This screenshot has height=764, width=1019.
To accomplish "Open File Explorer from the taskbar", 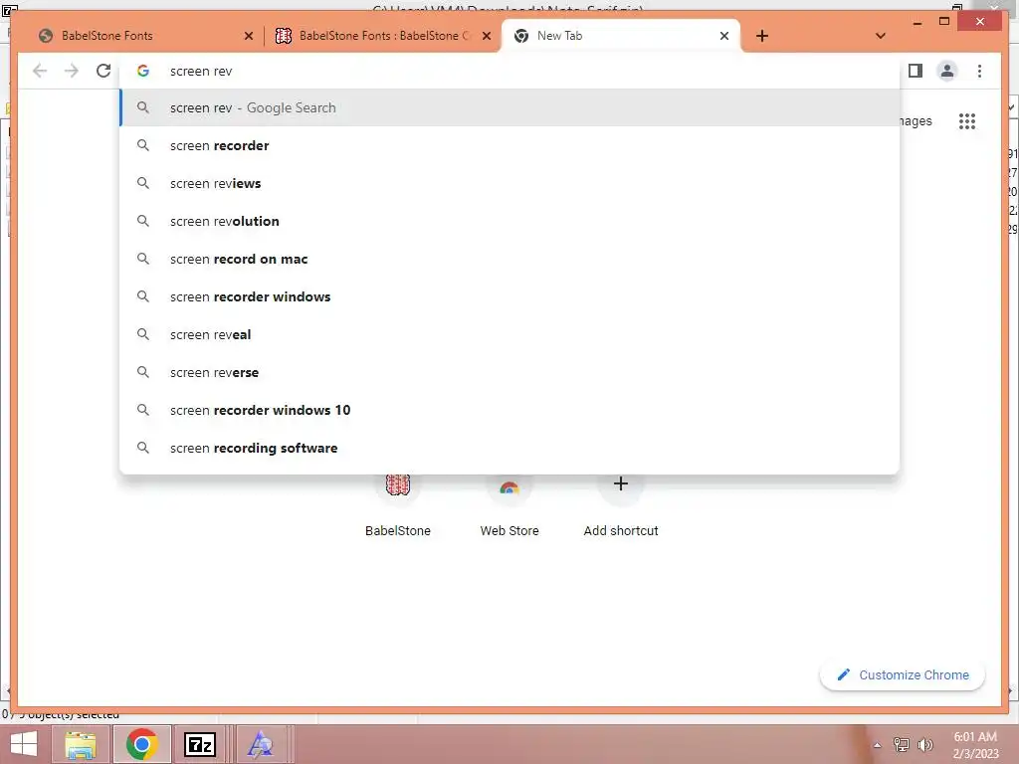I will [x=80, y=744].
